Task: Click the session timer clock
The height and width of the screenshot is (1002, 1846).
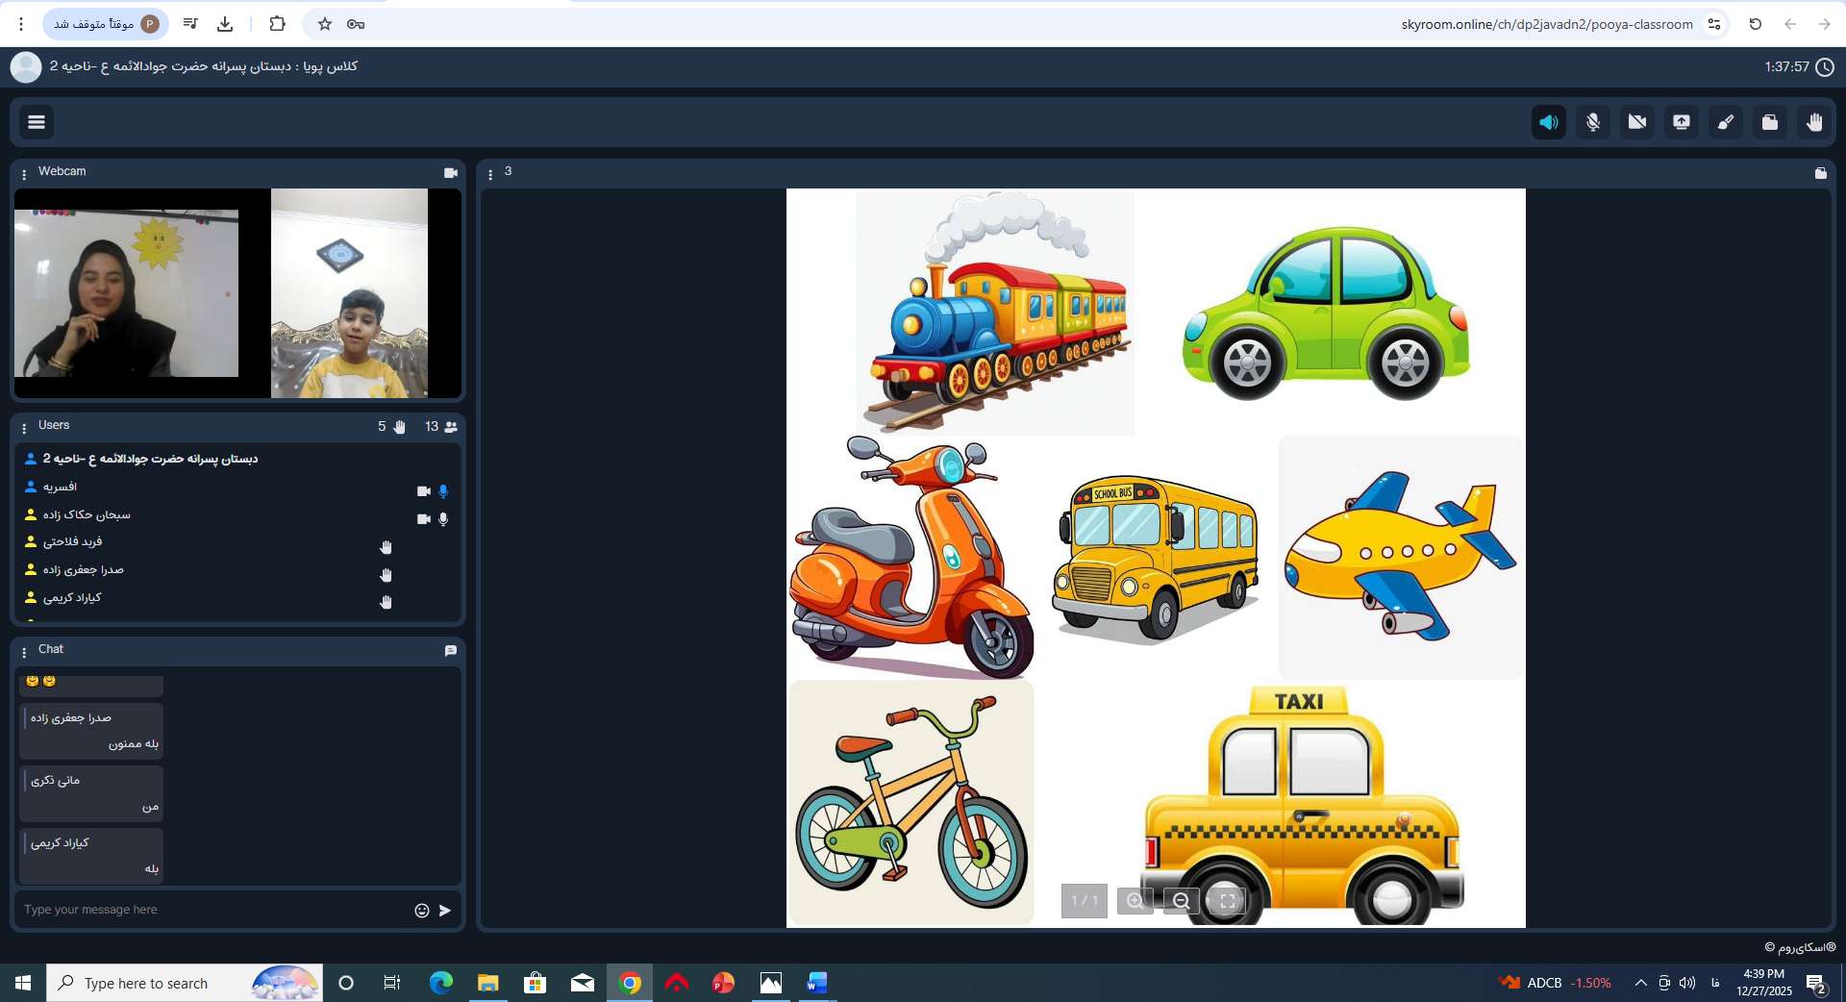Action: 1824,66
